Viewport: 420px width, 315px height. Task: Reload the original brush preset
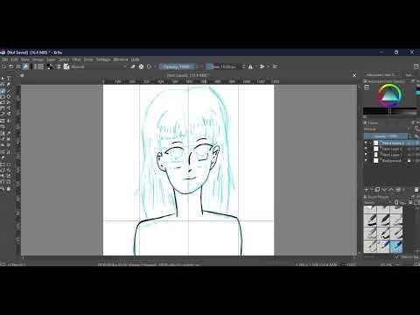149,66
